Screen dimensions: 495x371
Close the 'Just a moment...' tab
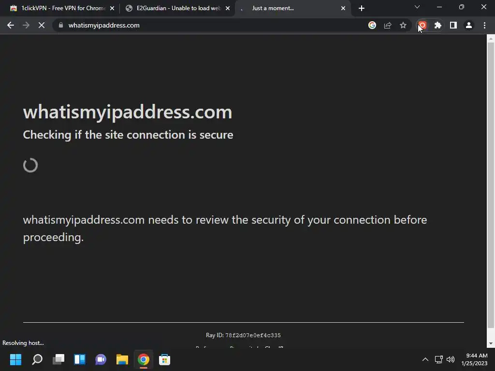coord(343,9)
